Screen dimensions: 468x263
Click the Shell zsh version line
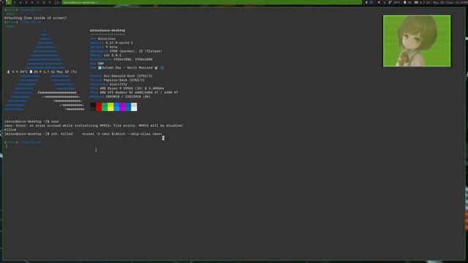105,56
